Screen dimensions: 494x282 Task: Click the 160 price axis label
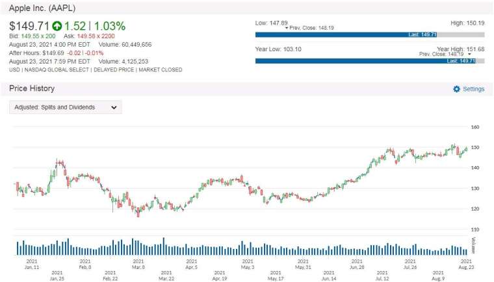coord(474,127)
